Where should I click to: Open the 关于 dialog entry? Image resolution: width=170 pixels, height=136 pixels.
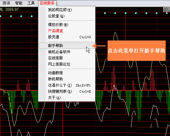coord(67,98)
